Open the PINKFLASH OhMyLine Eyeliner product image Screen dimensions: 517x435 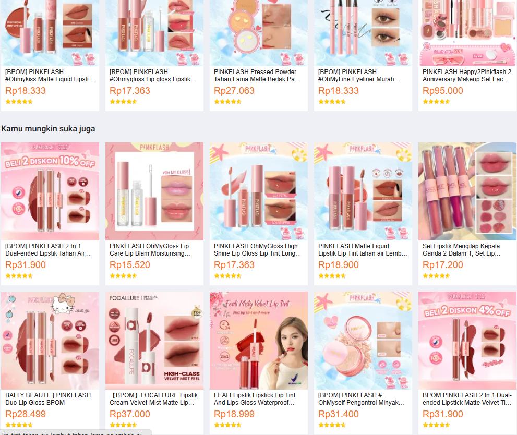363,33
